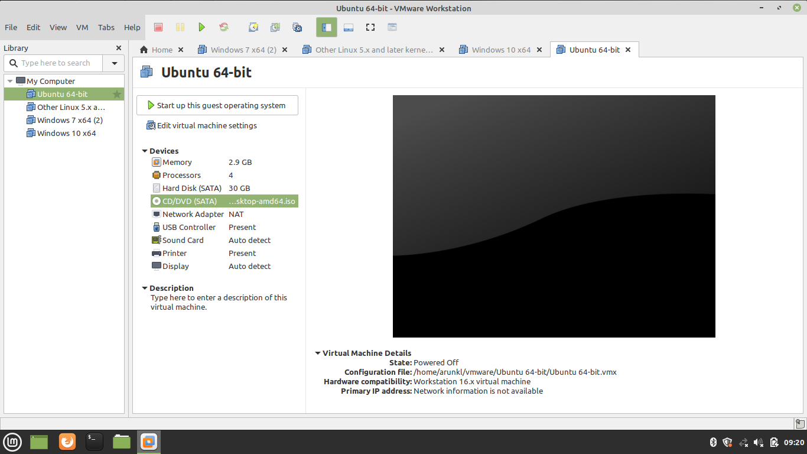Image resolution: width=807 pixels, height=454 pixels.
Task: Collapse the Description section
Action: click(145, 288)
